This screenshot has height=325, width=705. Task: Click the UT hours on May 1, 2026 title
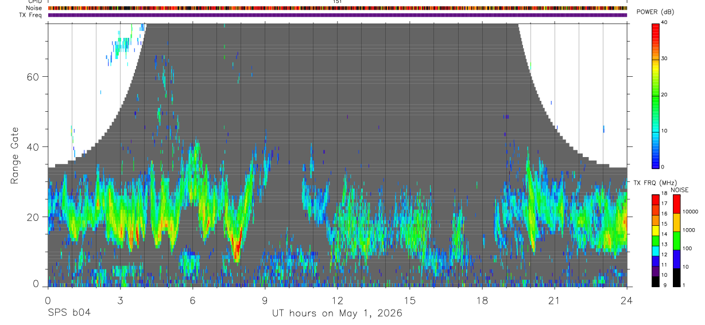pos(337,314)
